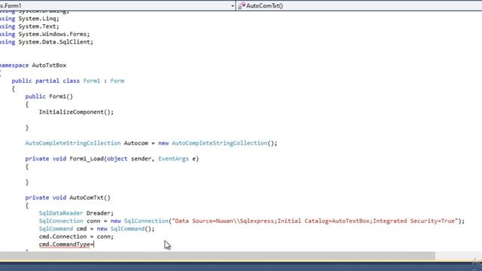Open the class navigation dropdown showing Form1

pos(117,5)
